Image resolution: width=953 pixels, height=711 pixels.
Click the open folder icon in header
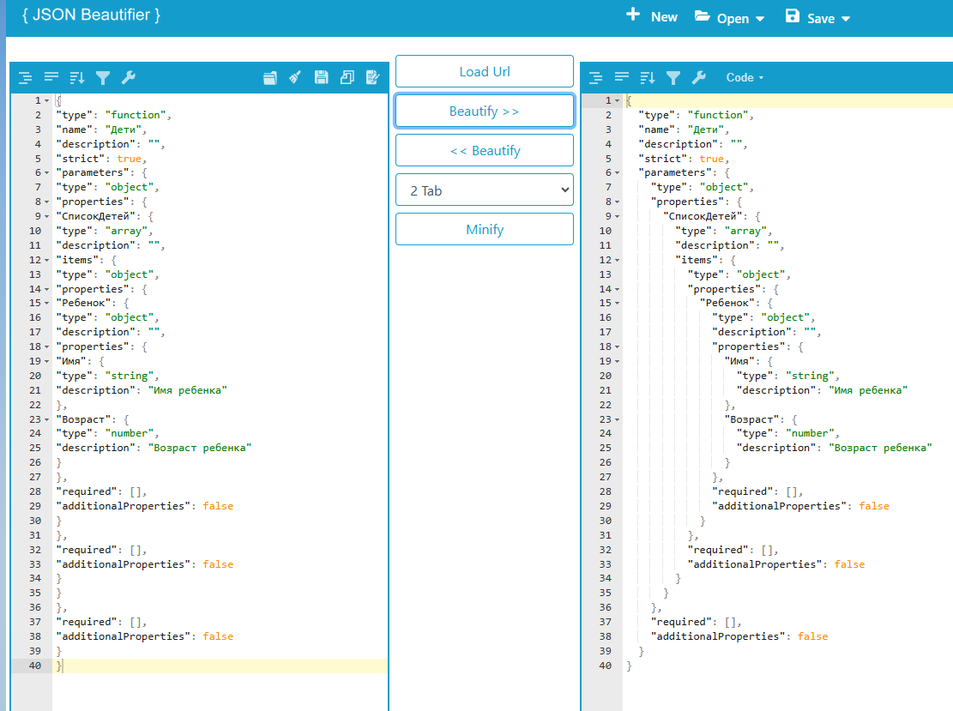pyautogui.click(x=702, y=16)
